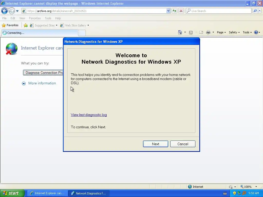The height and width of the screenshot is (197, 263).
Task: Click the Refresh page icon
Action: tap(174, 11)
